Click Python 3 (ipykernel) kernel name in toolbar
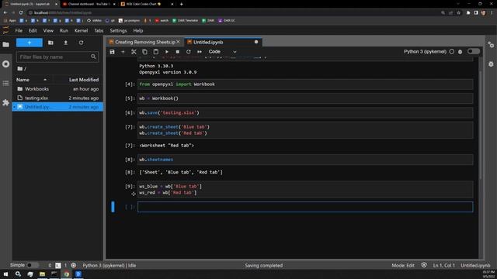This screenshot has height=279, width=497. pos(425,52)
